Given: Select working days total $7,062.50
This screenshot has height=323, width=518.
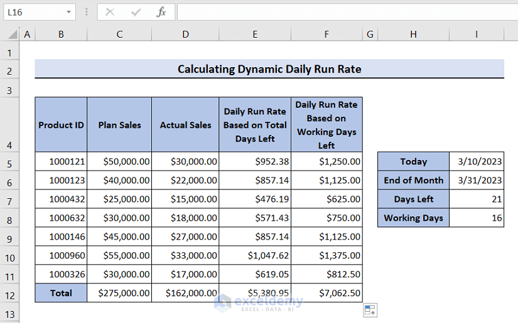Looking at the screenshot, I should 326,293.
